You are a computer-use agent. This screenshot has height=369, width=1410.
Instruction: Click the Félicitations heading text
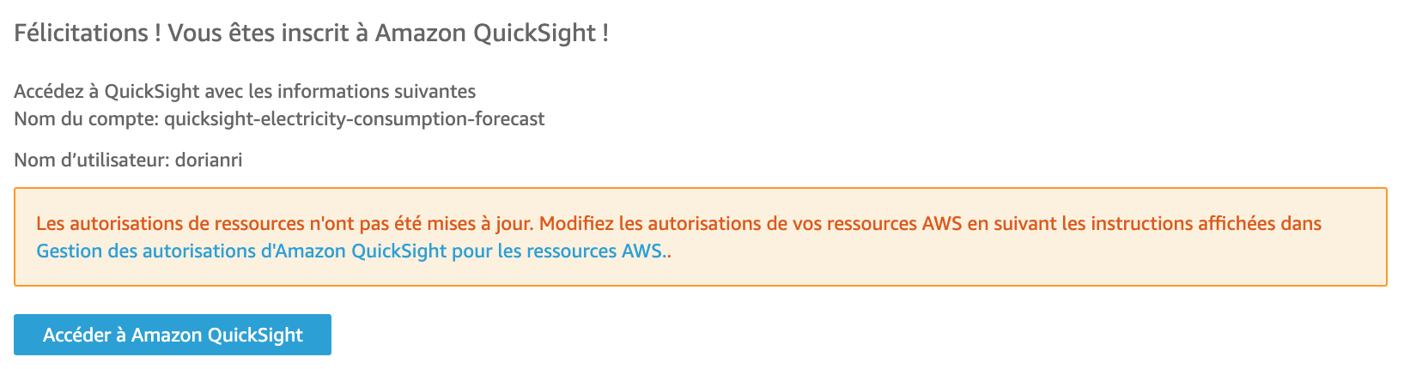coord(311,33)
